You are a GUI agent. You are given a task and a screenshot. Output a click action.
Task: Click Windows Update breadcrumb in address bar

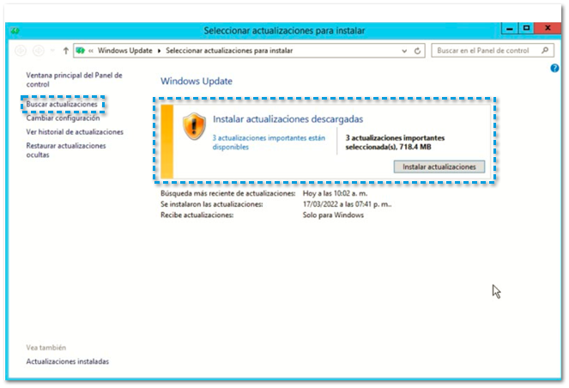coord(124,51)
